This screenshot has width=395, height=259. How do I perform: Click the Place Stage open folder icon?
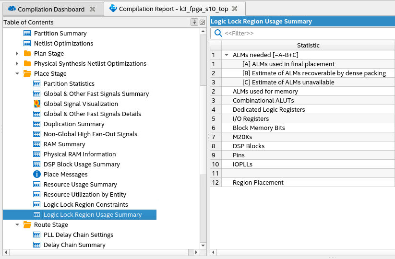tap(27, 73)
